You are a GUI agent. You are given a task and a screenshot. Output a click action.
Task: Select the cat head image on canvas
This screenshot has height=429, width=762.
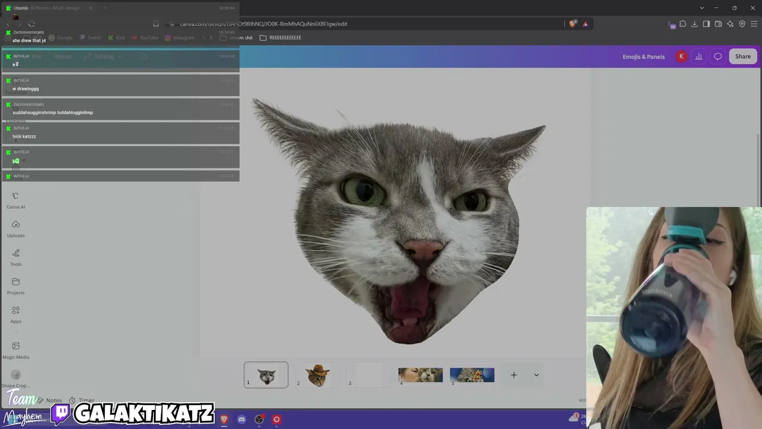coord(398,220)
